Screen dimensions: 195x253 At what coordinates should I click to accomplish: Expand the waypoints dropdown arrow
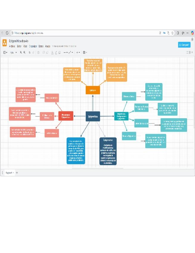coord(72,53)
